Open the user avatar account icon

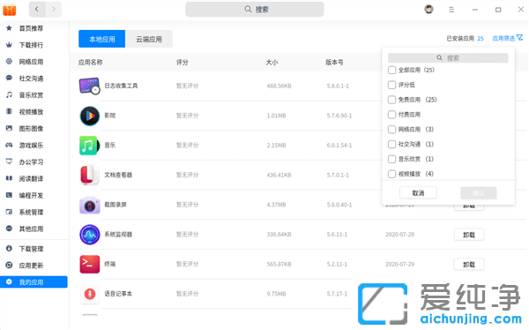pos(428,9)
